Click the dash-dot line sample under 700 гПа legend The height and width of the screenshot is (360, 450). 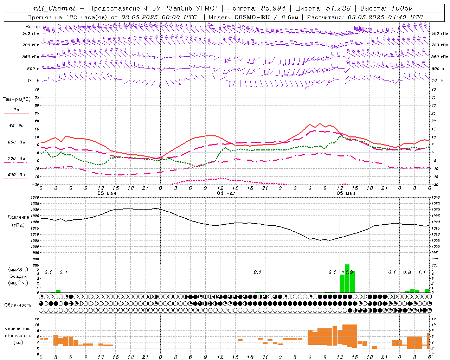click(16, 163)
